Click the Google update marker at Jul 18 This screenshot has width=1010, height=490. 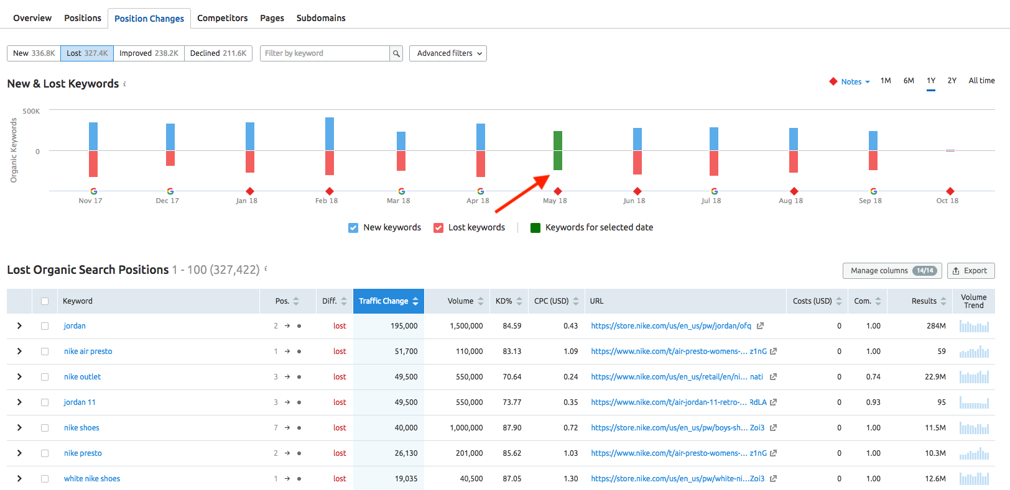point(714,191)
